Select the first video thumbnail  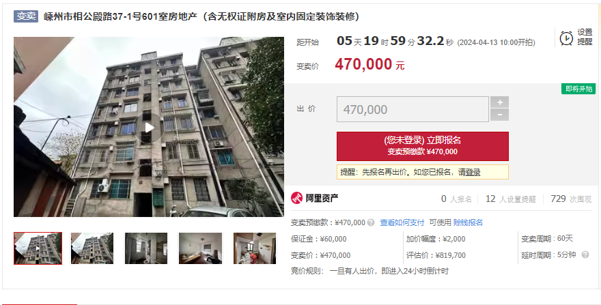tap(38, 248)
